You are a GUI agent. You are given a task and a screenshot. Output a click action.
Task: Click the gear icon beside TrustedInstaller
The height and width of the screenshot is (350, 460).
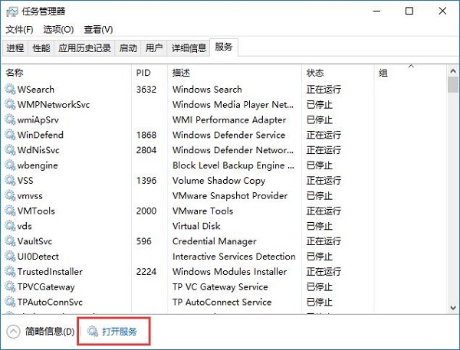[10, 272]
